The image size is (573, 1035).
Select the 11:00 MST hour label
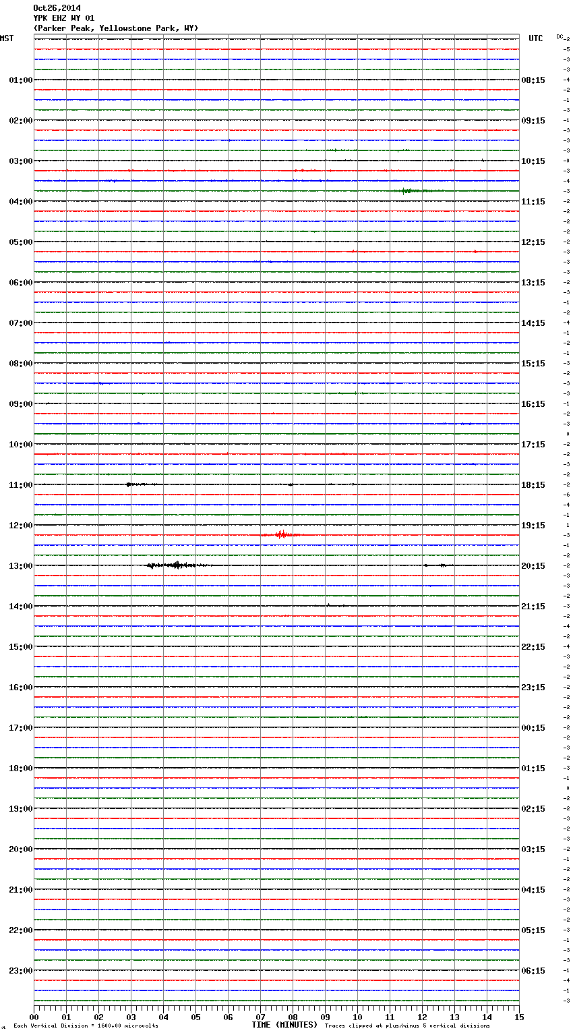(x=21, y=485)
